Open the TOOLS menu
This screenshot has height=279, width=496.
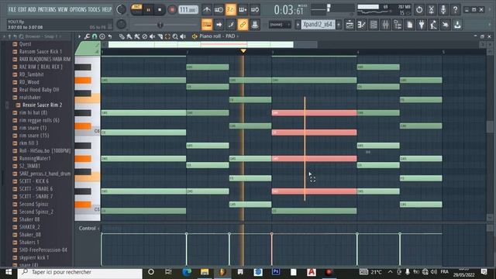94,9
